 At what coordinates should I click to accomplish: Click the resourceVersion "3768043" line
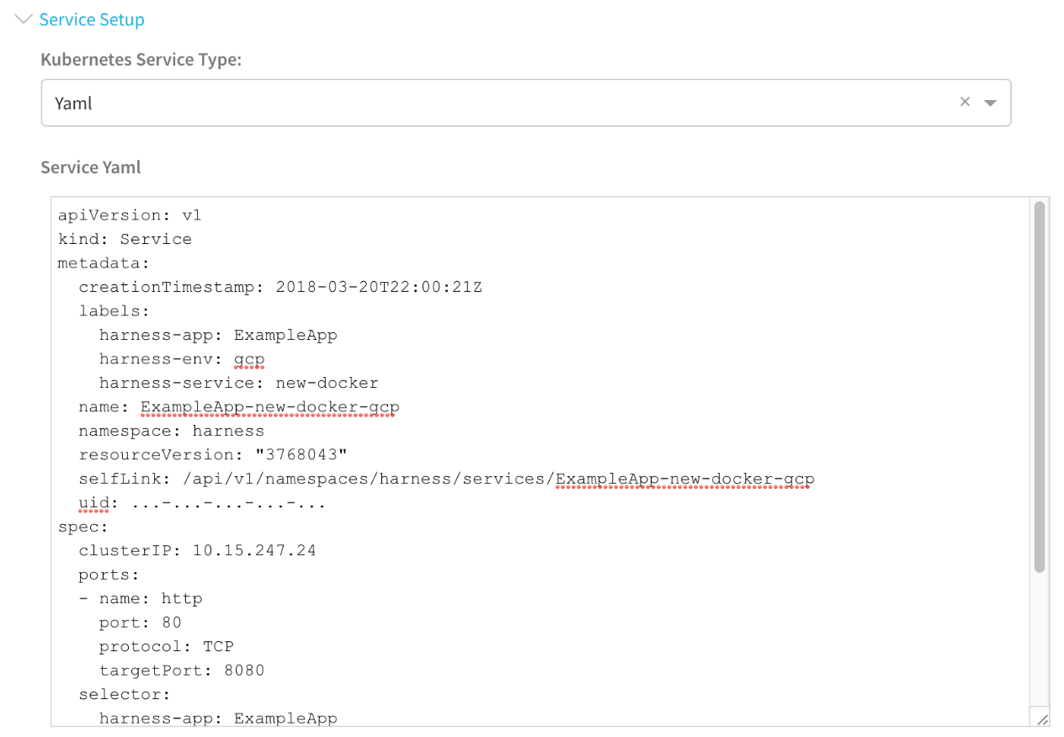click(x=213, y=455)
